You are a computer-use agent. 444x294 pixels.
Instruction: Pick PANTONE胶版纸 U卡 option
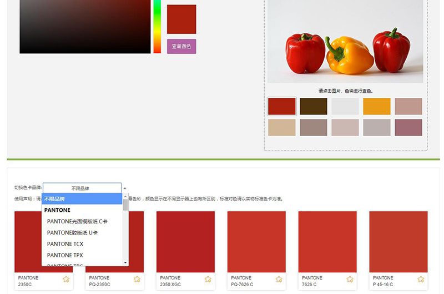click(x=72, y=233)
